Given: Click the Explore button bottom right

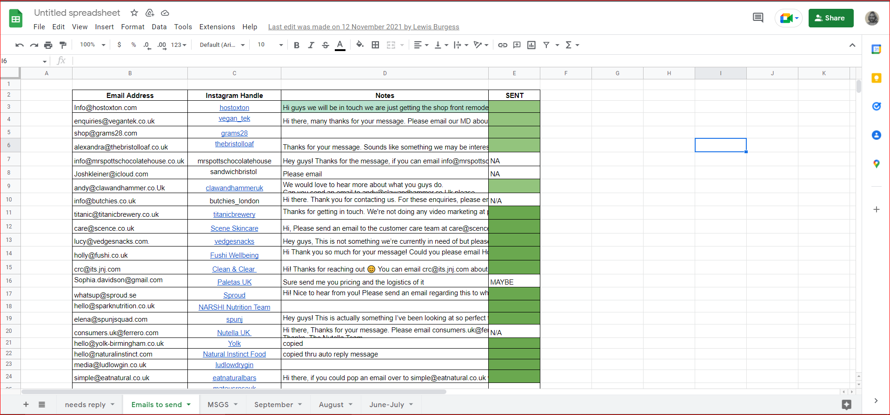Looking at the screenshot, I should 846,405.
